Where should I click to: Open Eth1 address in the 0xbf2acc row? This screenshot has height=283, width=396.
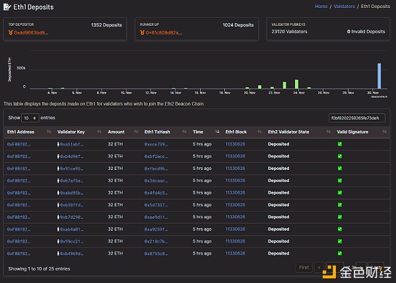pos(18,156)
